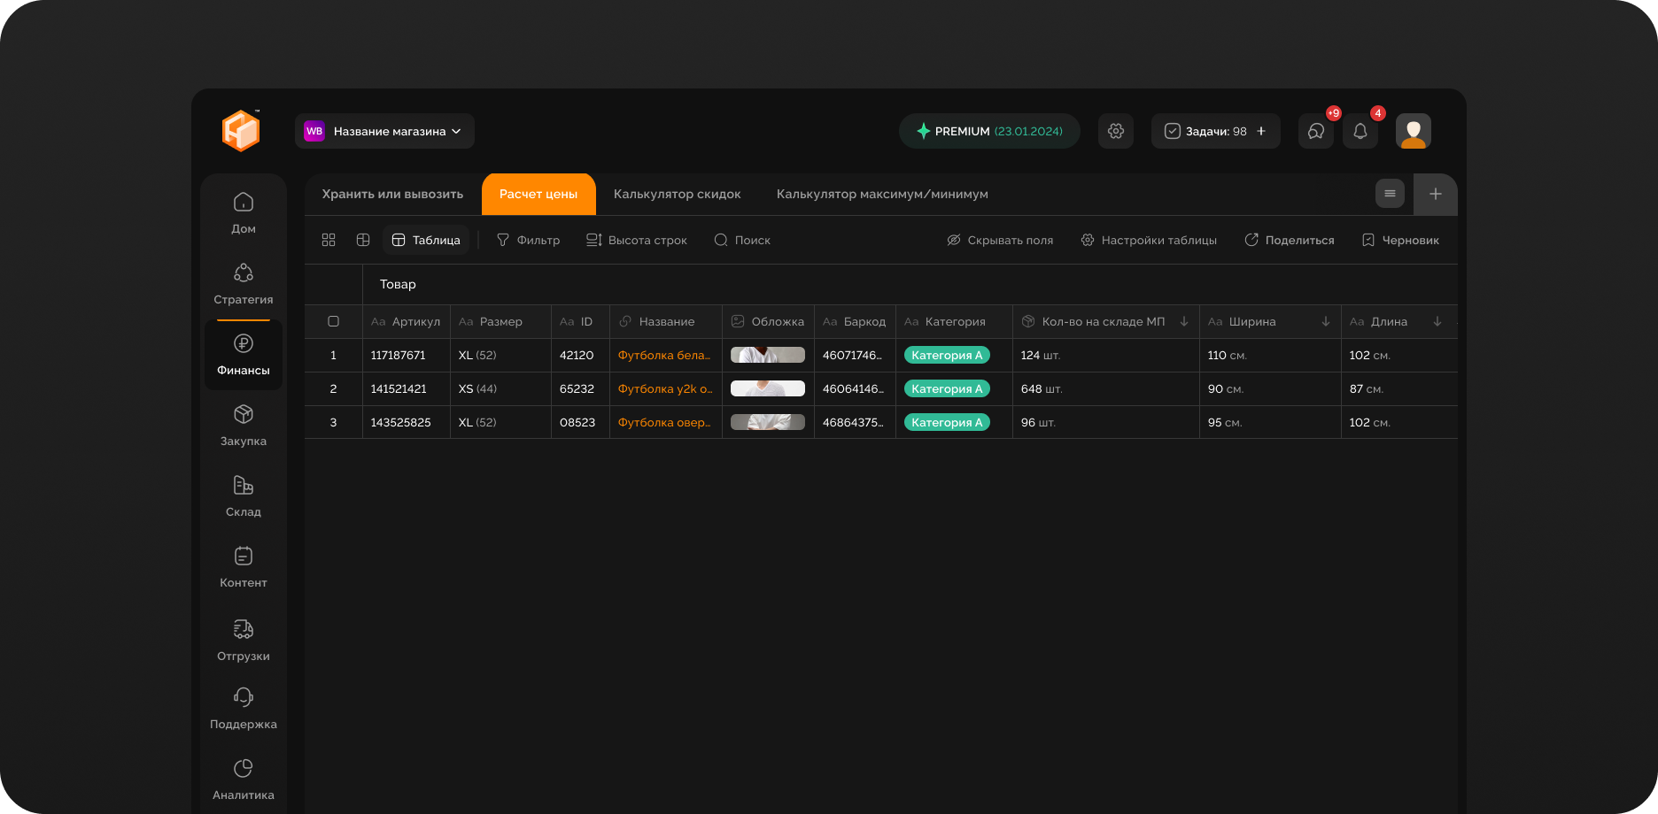Sort by Ширина column arrow
Viewport: 1658px width, 814px height.
pyautogui.click(x=1326, y=322)
